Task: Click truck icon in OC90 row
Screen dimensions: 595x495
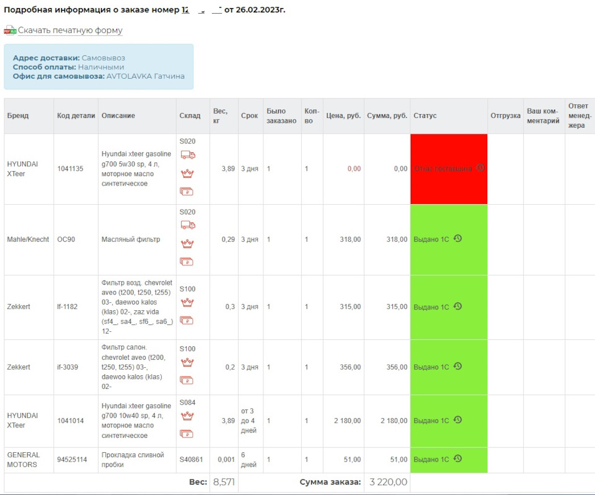Action: click(188, 225)
